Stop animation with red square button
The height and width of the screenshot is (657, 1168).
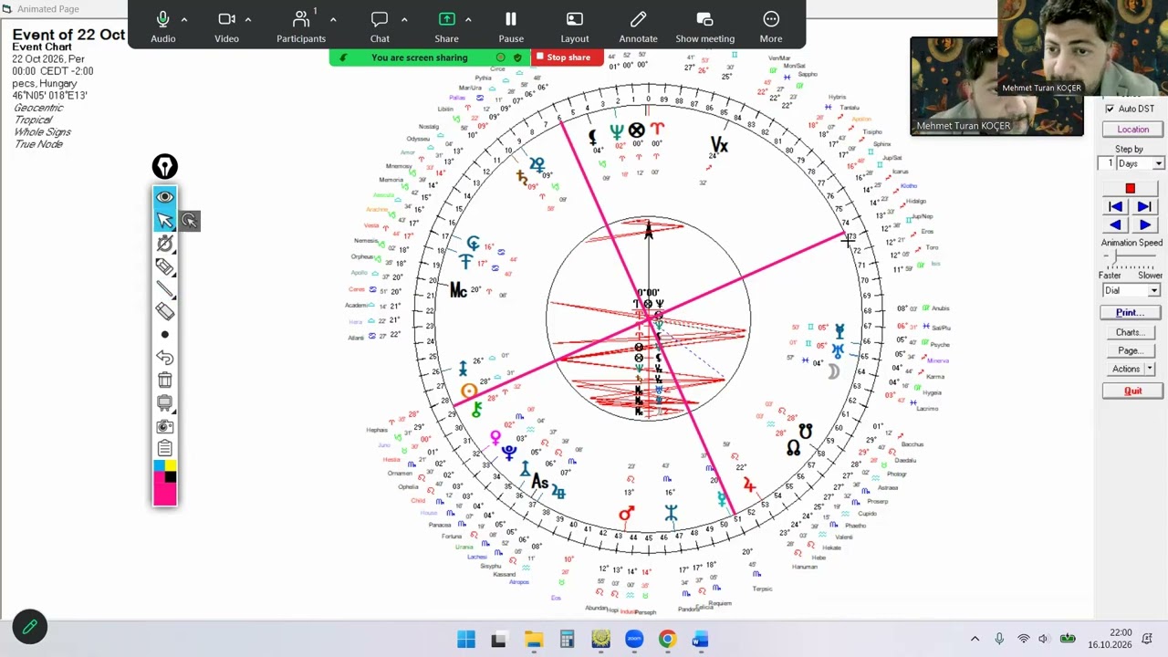[x=1130, y=189]
